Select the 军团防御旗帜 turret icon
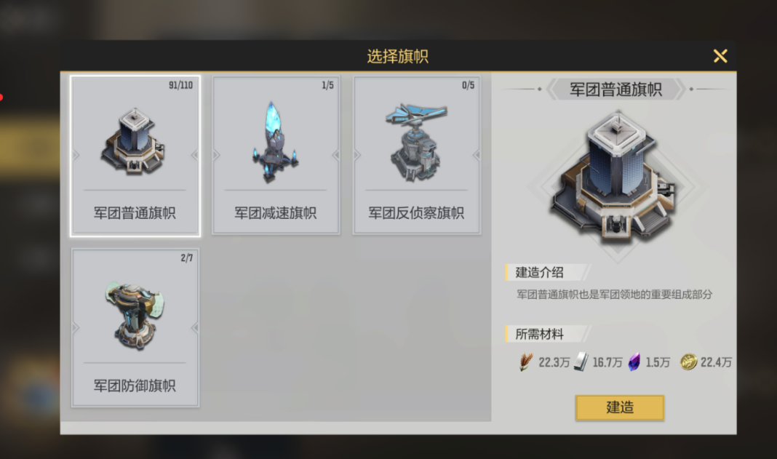The height and width of the screenshot is (459, 777). 135,315
